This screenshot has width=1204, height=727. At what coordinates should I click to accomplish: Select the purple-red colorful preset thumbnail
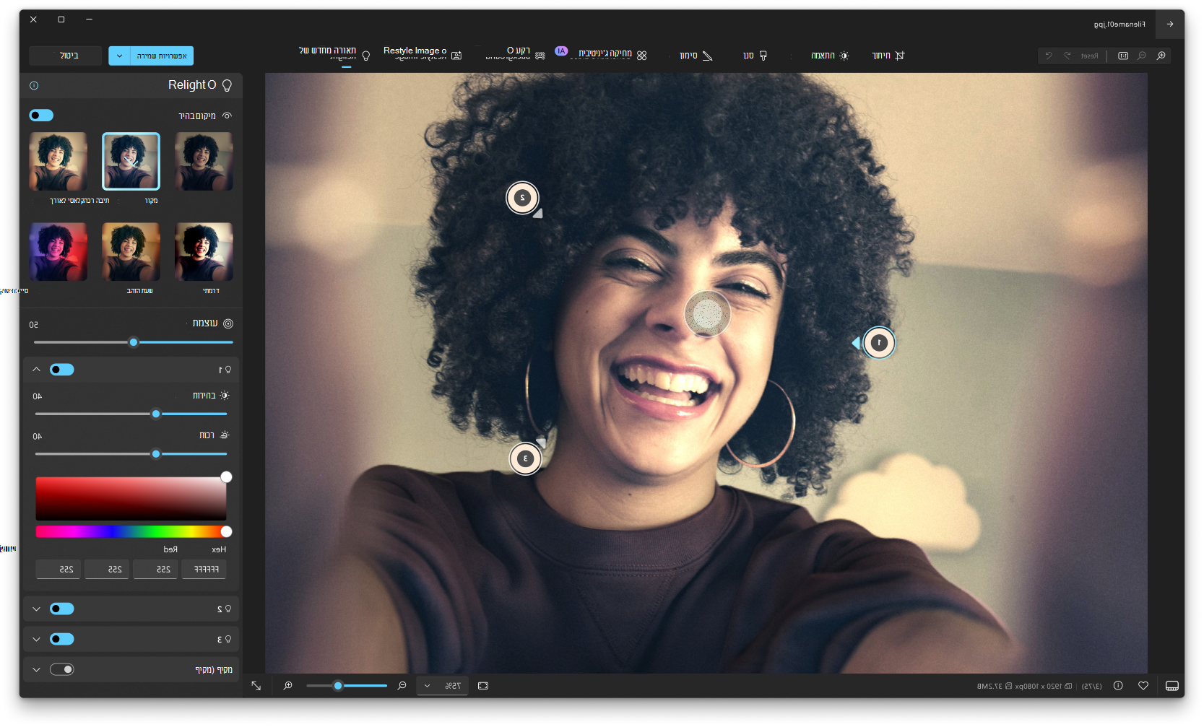[59, 251]
